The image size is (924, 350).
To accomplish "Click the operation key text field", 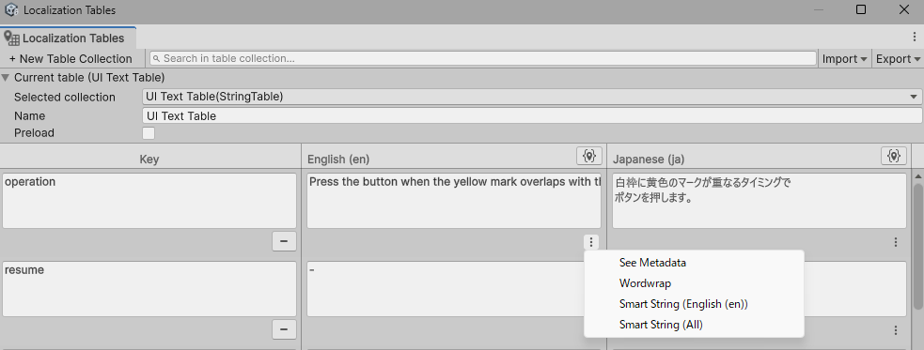I will coord(149,201).
